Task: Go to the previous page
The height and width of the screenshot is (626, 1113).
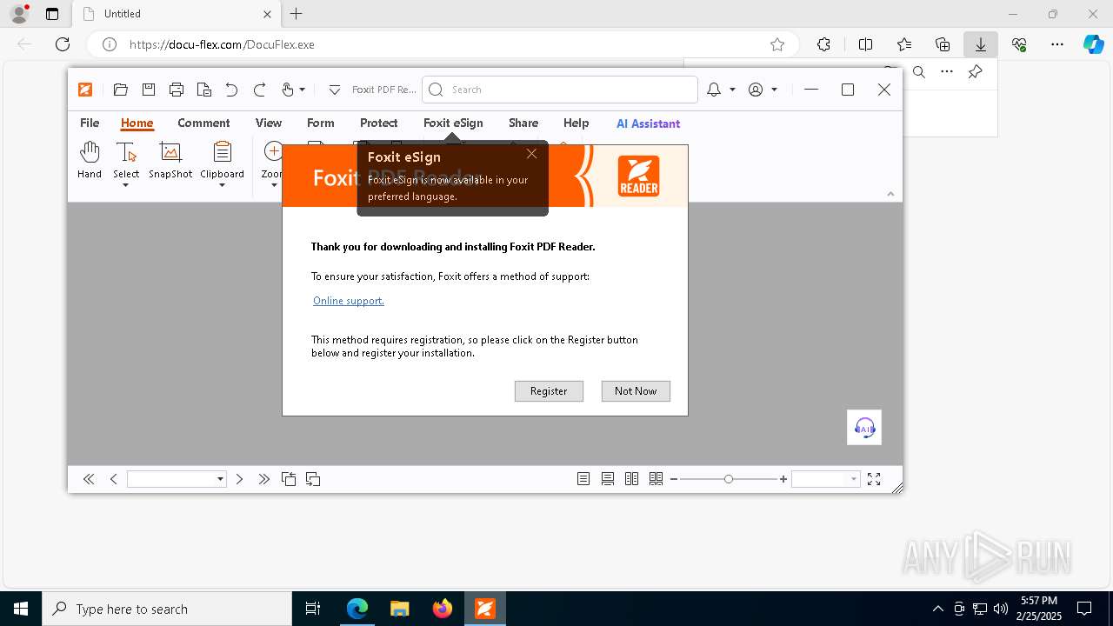Action: pos(113,479)
